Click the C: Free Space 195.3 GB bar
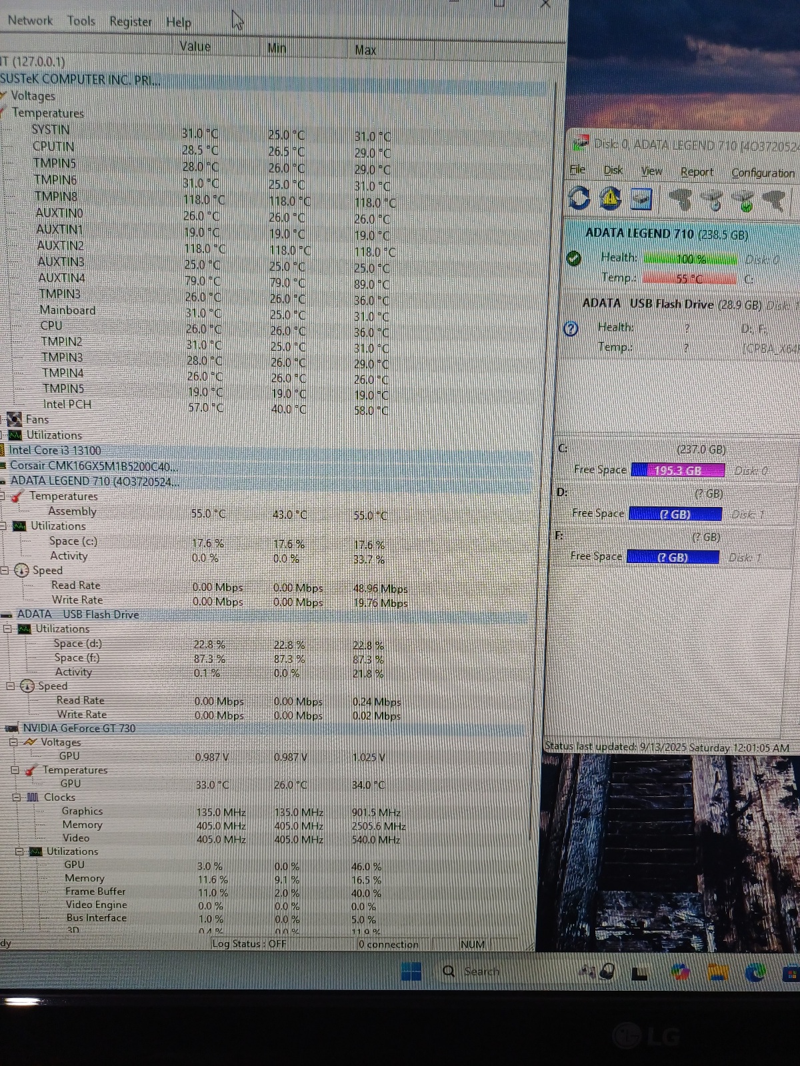Screen dimensions: 800x1066 point(677,470)
